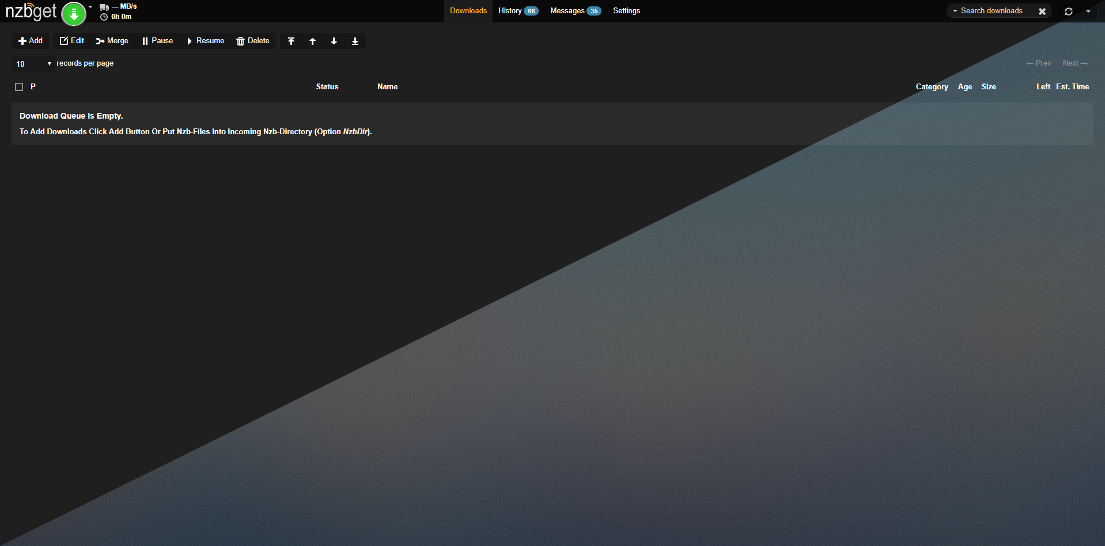Go to the Settings tab
This screenshot has width=1105, height=546.
(626, 11)
